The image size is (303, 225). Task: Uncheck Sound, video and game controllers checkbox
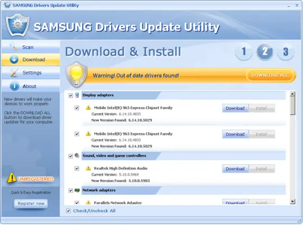click(x=71, y=156)
